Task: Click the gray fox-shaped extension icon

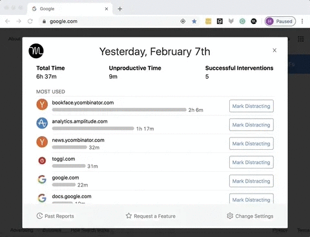Action: click(x=231, y=21)
